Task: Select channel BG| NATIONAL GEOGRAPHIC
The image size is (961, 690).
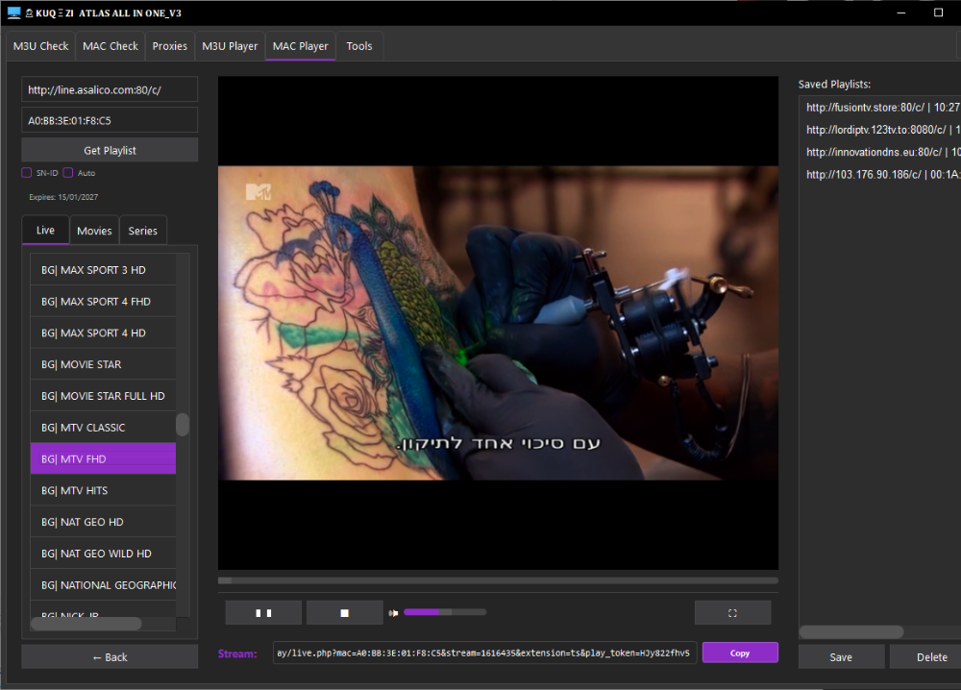Action: (x=103, y=585)
